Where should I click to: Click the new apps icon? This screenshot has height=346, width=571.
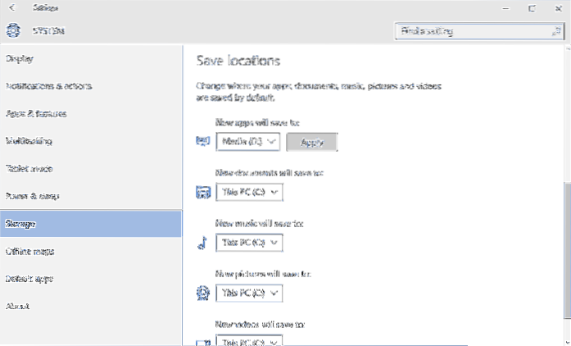[203, 141]
